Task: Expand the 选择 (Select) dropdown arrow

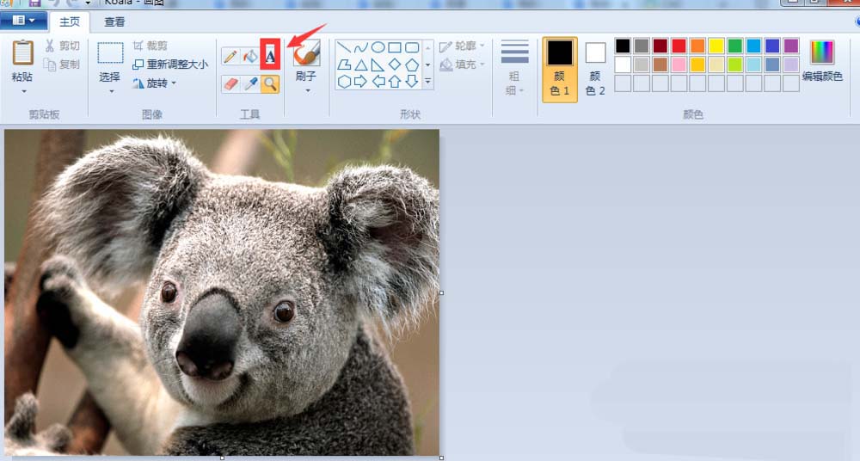Action: pyautogui.click(x=110, y=90)
